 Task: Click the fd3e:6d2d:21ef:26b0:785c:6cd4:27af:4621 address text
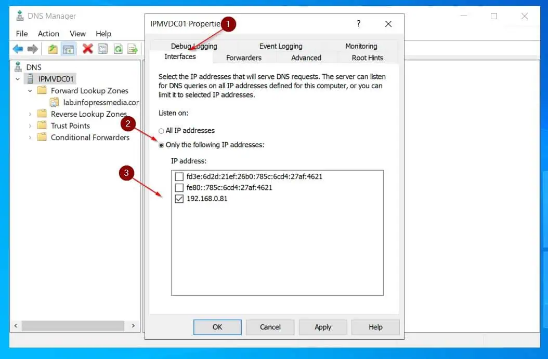pos(254,176)
